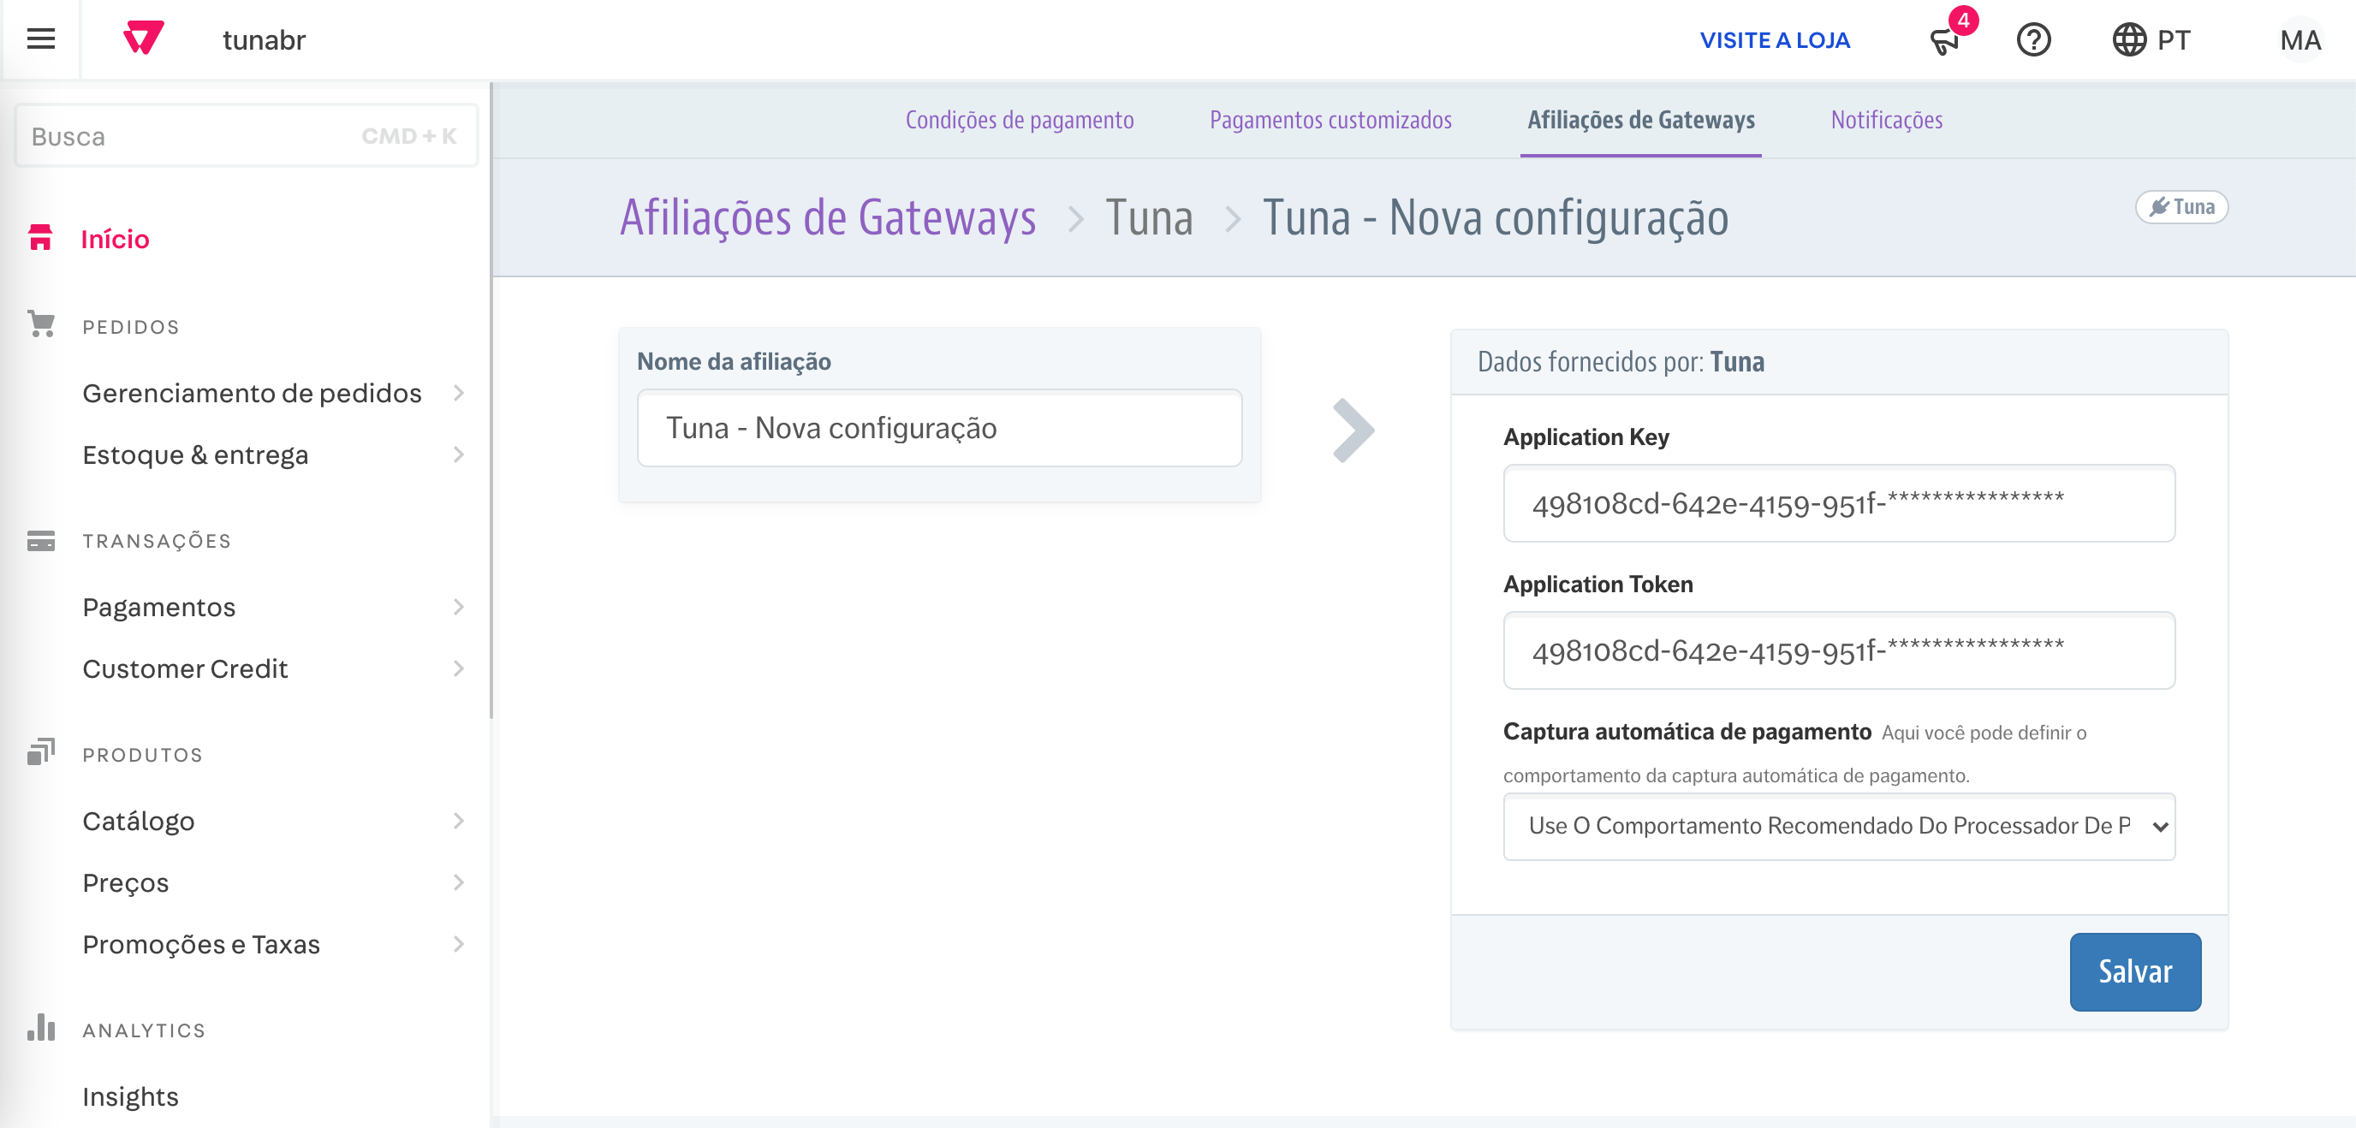Viewport: 2356px width, 1128px height.
Task: Open the MA user avatar menu
Action: coord(2299,40)
